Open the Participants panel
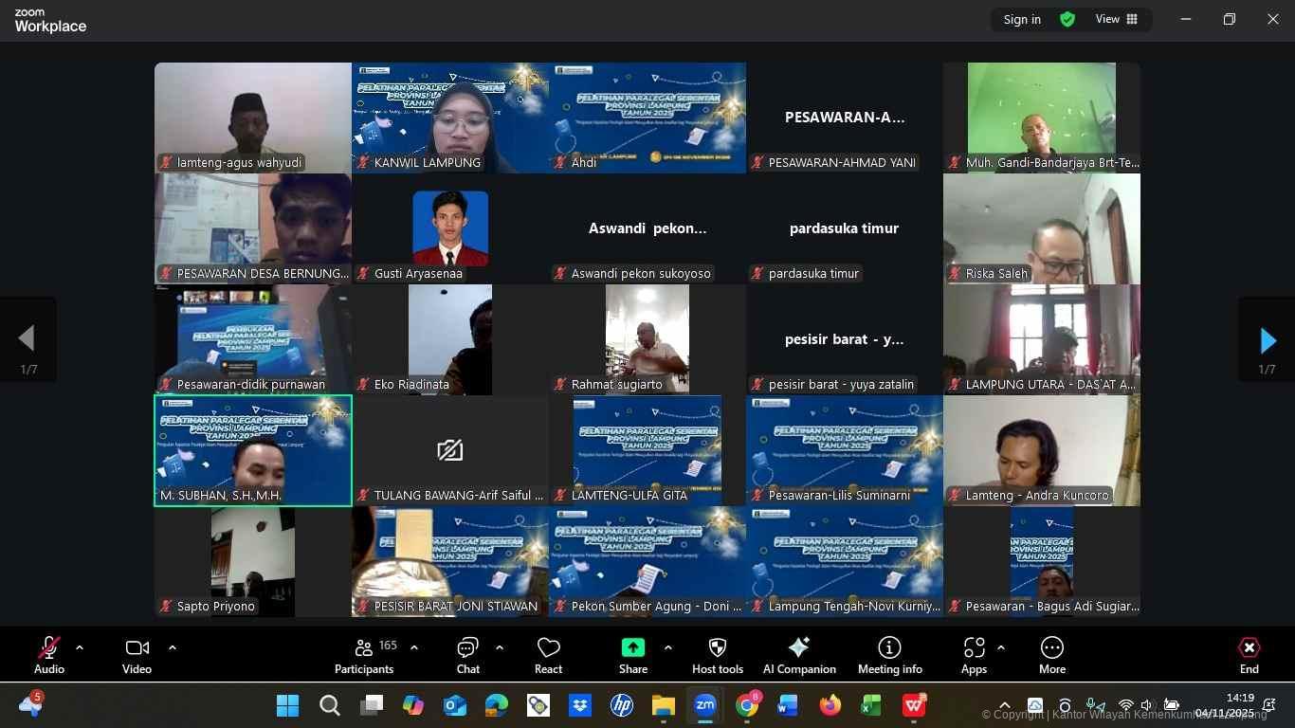This screenshot has width=1295, height=728. [x=364, y=656]
